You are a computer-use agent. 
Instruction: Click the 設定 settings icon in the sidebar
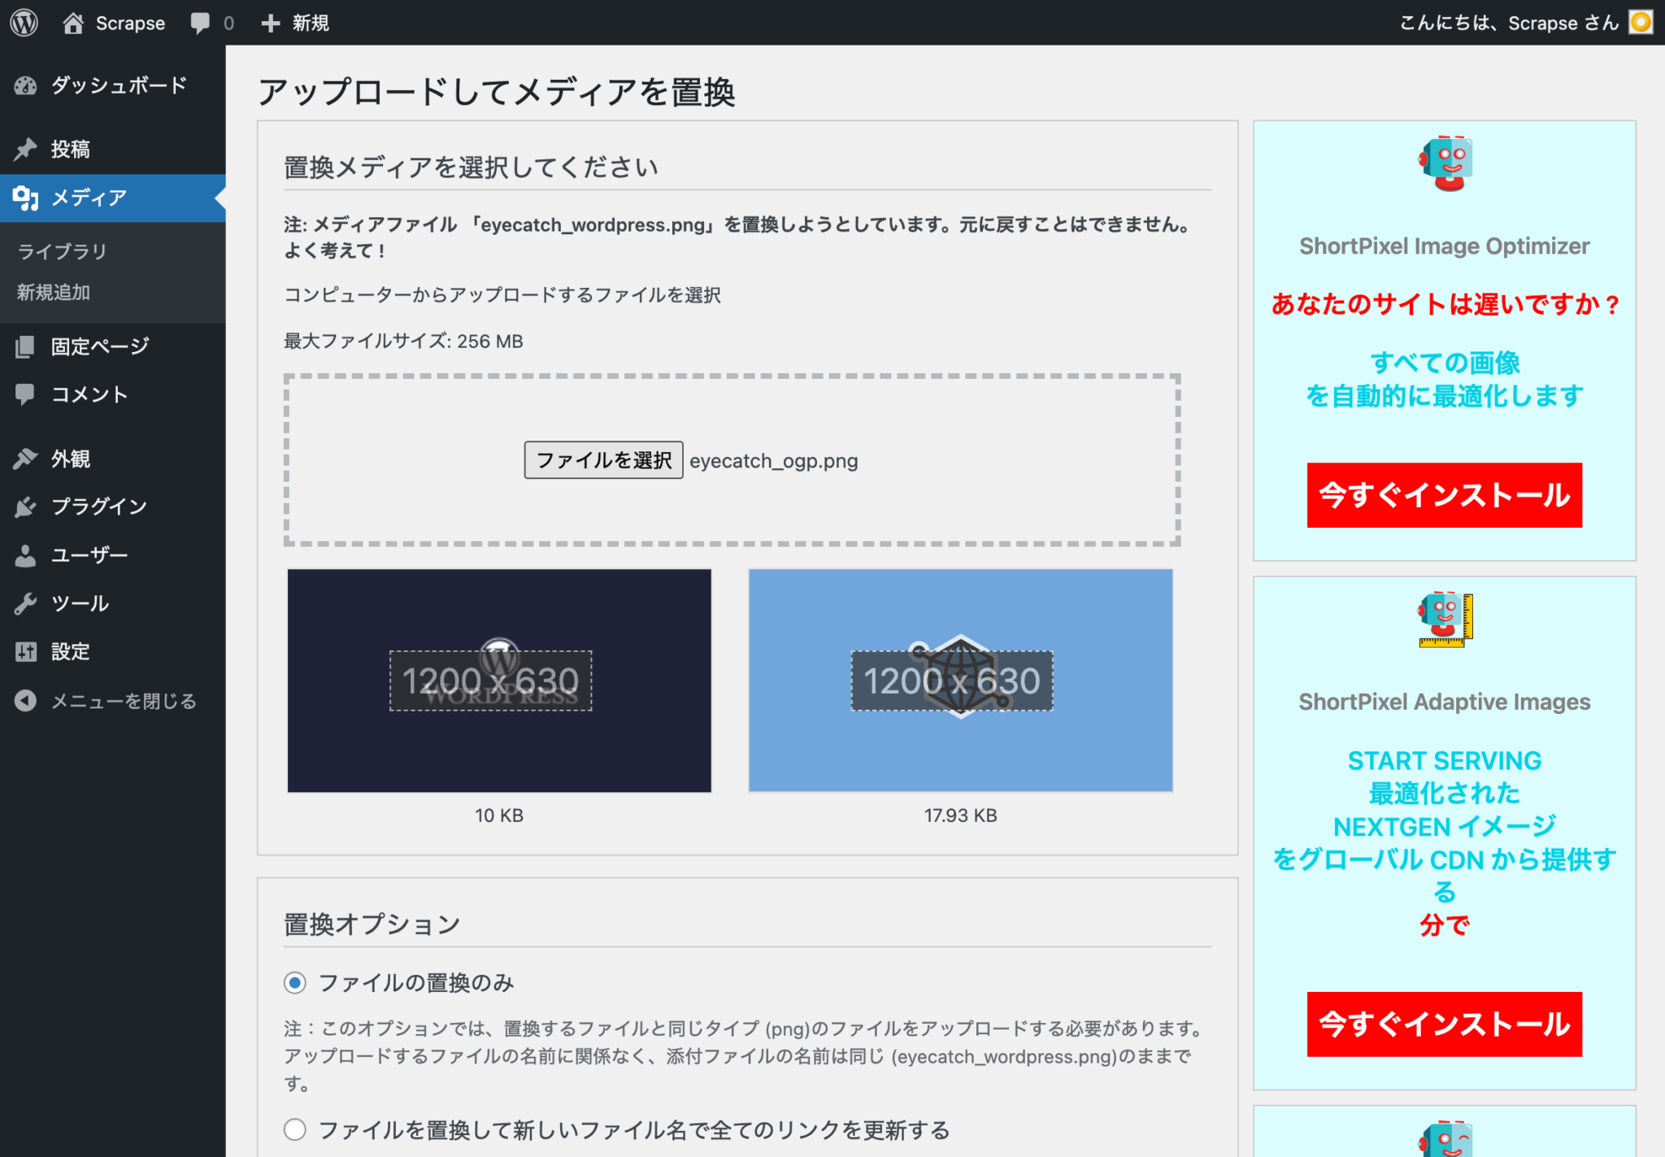pyautogui.click(x=25, y=651)
